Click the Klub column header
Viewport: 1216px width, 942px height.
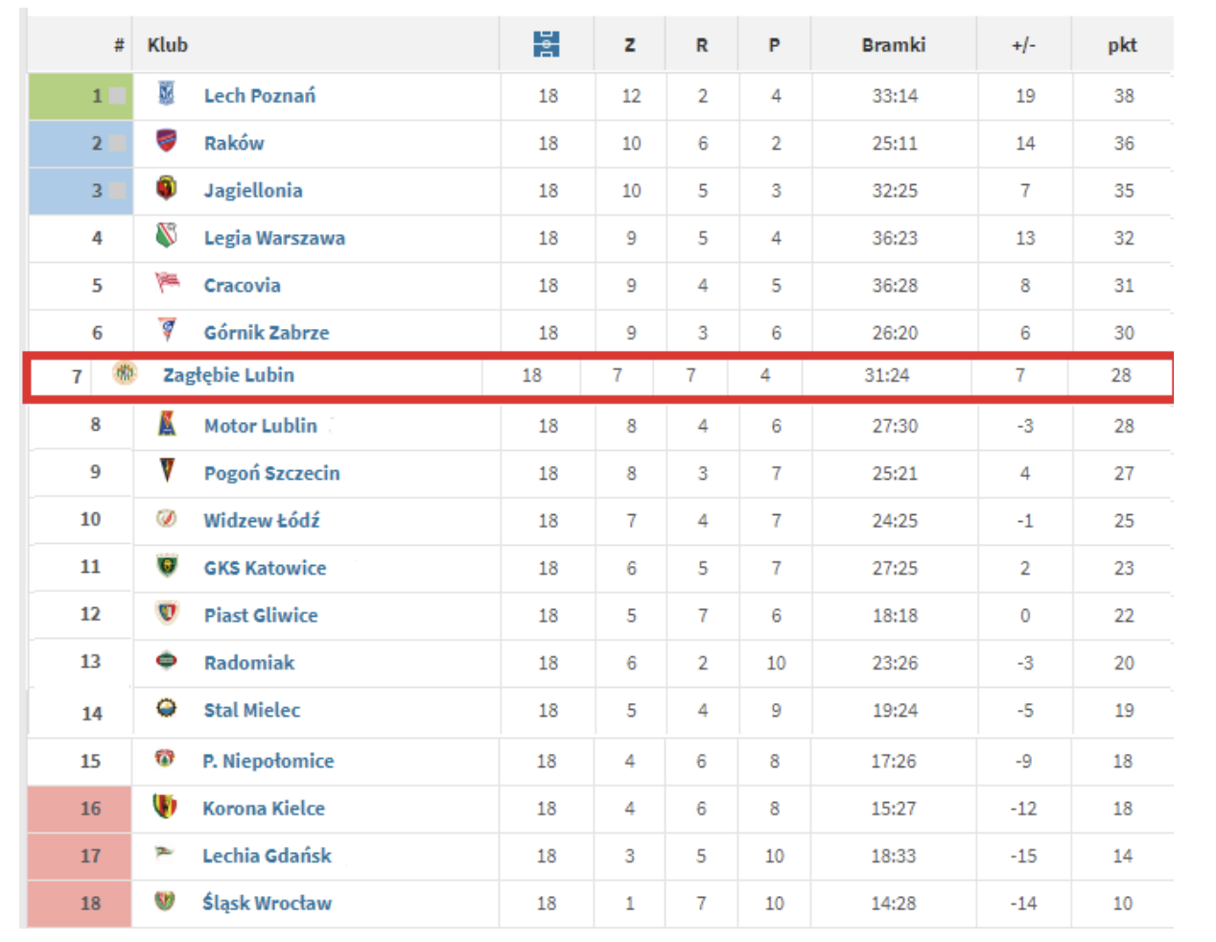(x=168, y=45)
